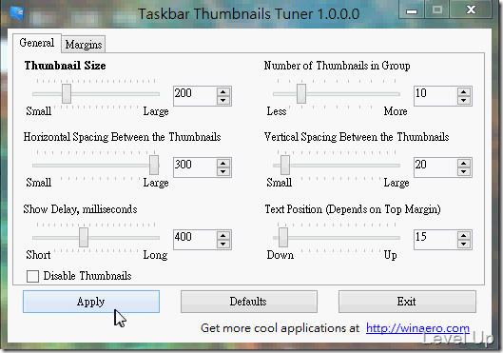Click the vertical spacing field 20
This screenshot has width=503, height=353.
pos(435,167)
